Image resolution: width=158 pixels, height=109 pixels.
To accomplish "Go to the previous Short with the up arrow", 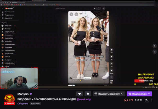I will pos(154,46).
